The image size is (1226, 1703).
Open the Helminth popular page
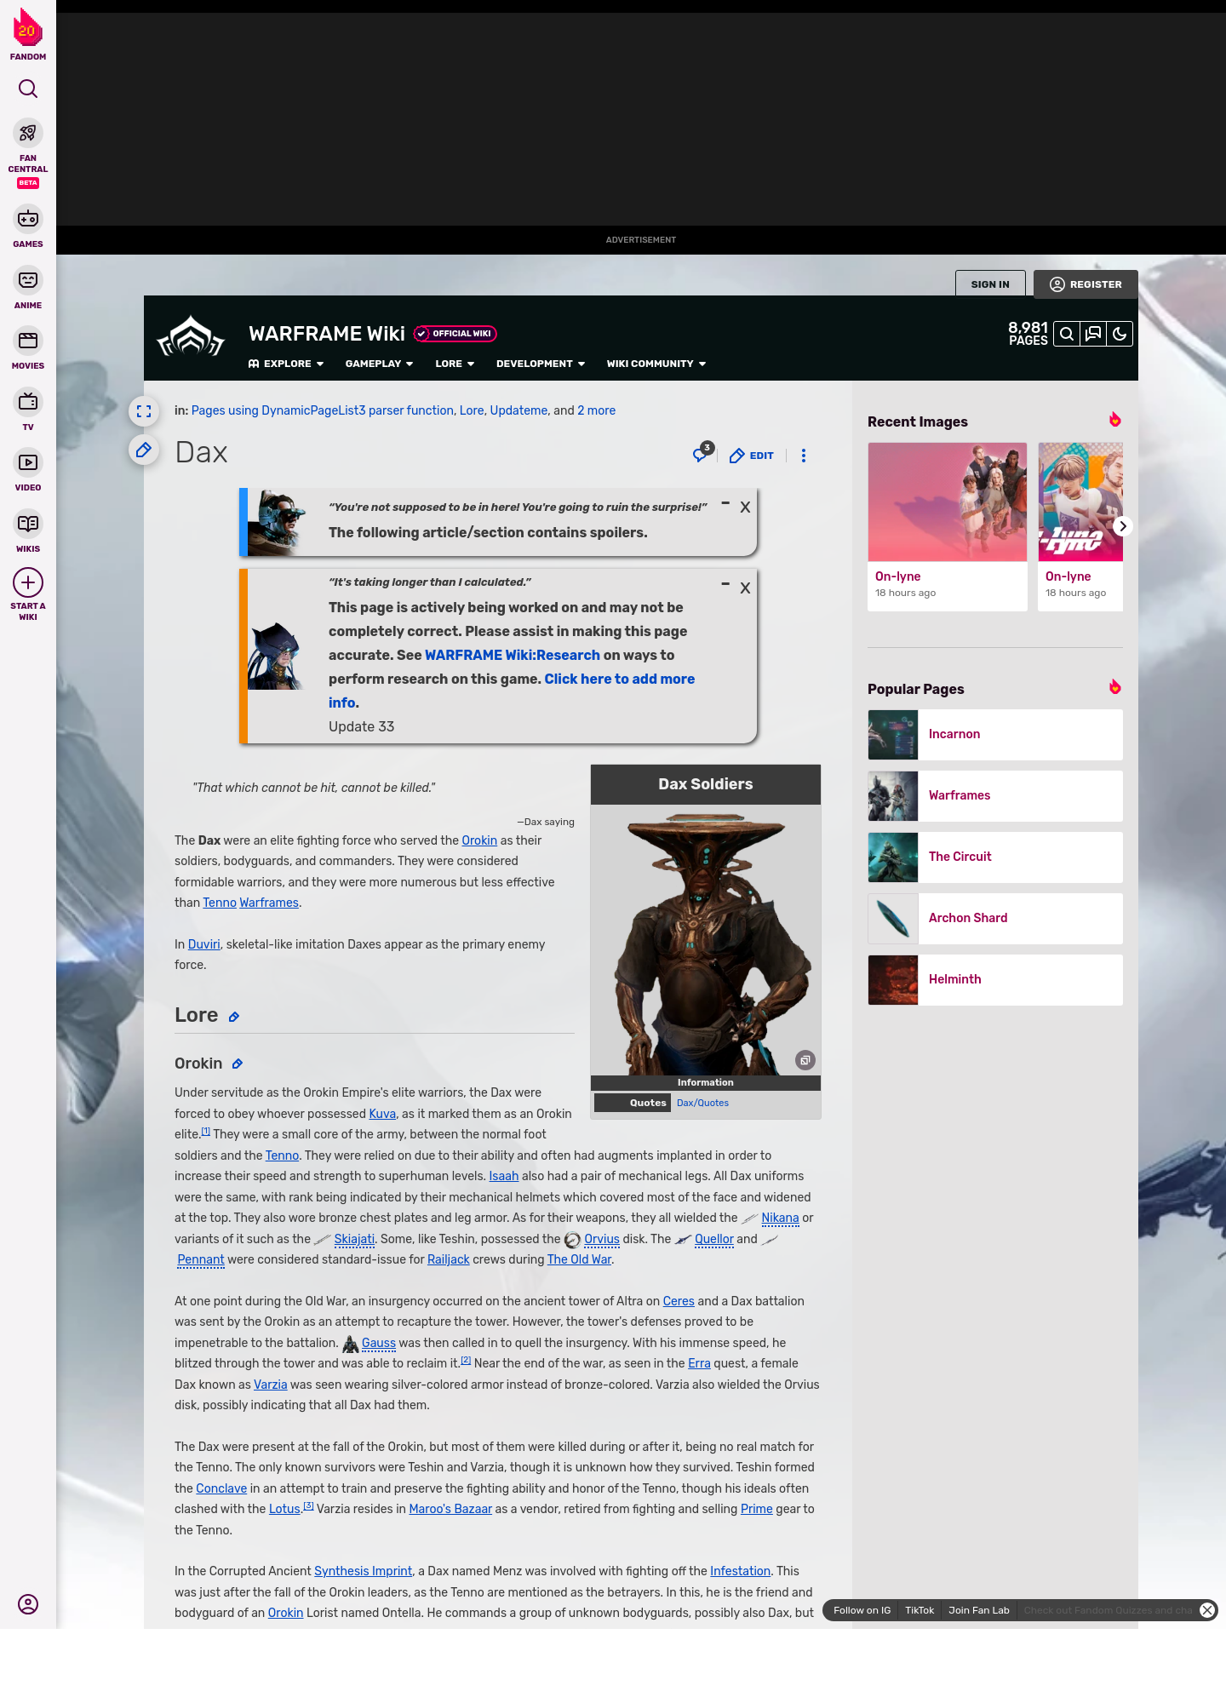(x=995, y=980)
